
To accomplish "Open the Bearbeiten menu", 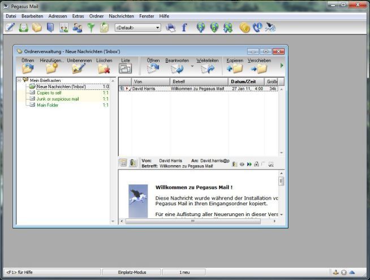I will coord(32,16).
